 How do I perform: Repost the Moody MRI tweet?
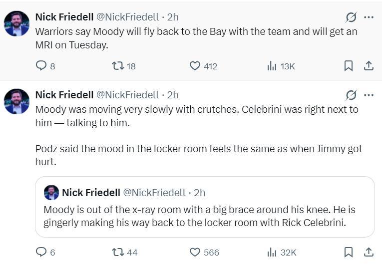118,66
